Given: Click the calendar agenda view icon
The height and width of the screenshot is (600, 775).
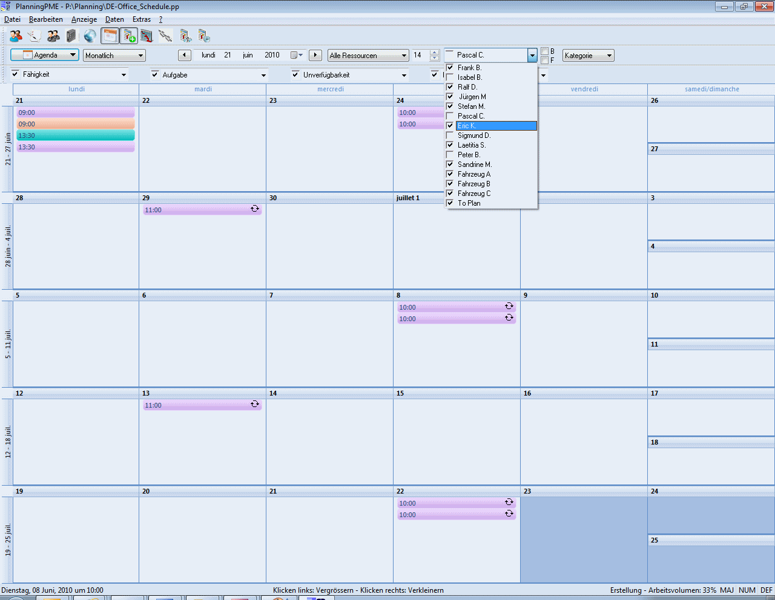Looking at the screenshot, I should tap(110, 36).
